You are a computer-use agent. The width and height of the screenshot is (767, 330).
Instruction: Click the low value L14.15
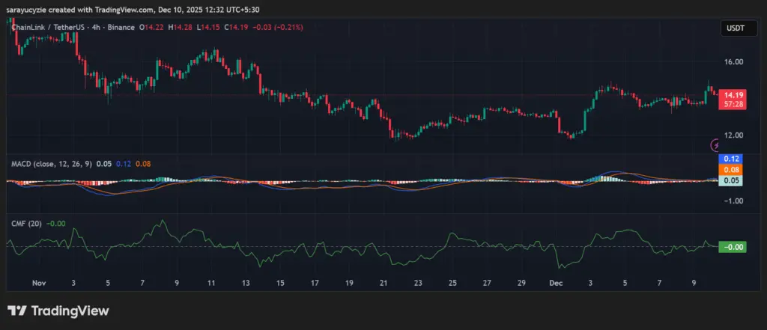pyautogui.click(x=207, y=28)
